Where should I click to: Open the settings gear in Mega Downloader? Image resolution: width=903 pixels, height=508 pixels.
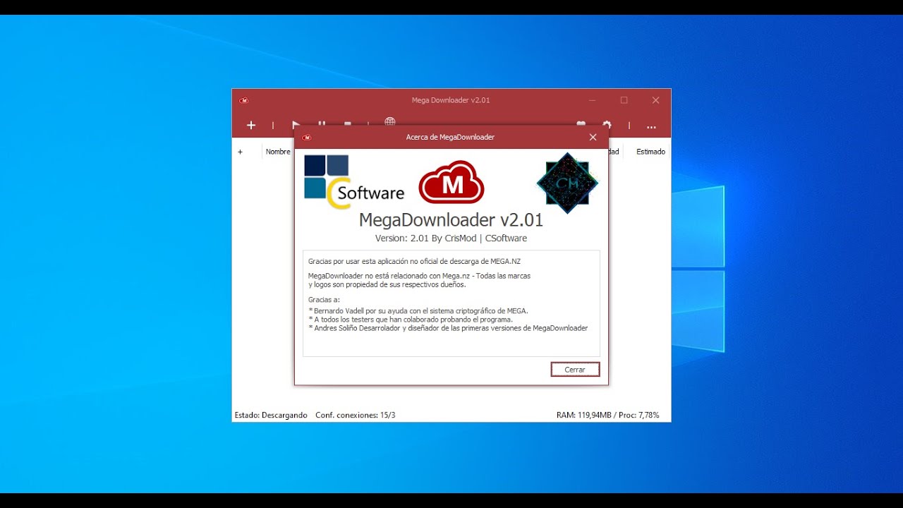click(606, 124)
